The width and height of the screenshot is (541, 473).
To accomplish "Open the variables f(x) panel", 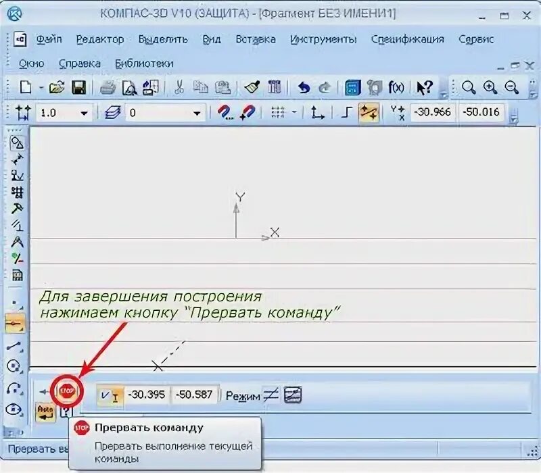I will click(396, 87).
